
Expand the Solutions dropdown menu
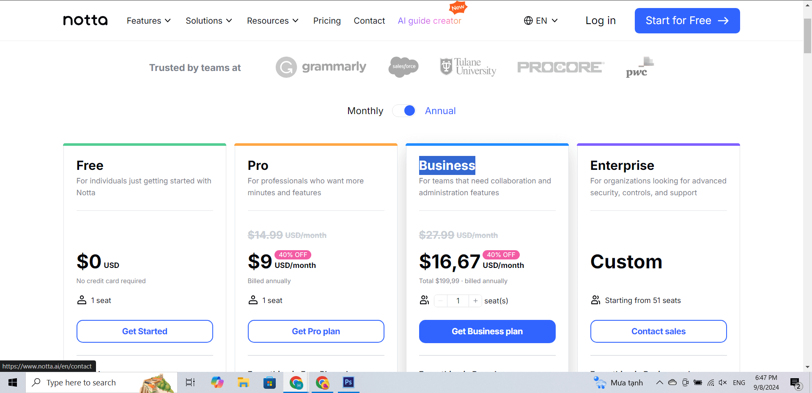click(x=209, y=21)
